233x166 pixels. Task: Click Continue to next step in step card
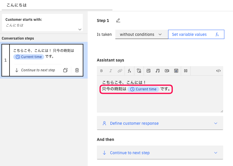click(38, 70)
